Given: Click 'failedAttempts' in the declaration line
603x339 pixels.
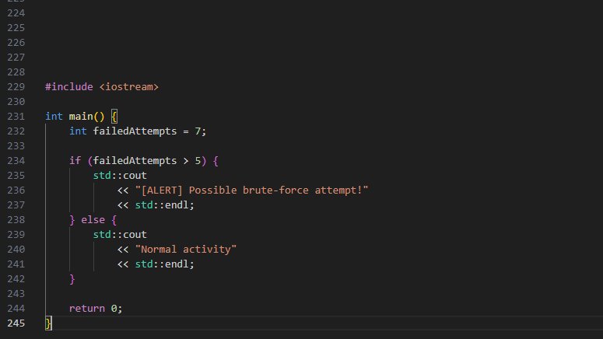Looking at the screenshot, I should tap(135, 131).
